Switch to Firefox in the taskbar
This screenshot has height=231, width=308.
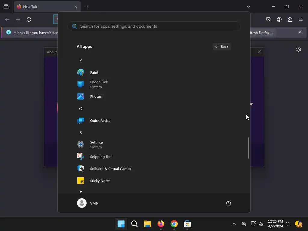pyautogui.click(x=161, y=224)
